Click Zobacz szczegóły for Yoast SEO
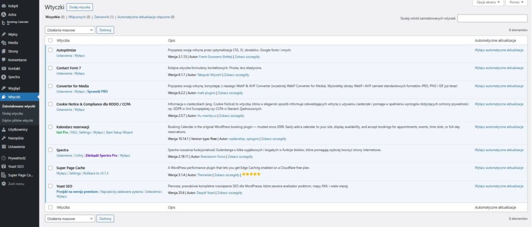The height and width of the screenshot is (227, 532). coord(230,193)
